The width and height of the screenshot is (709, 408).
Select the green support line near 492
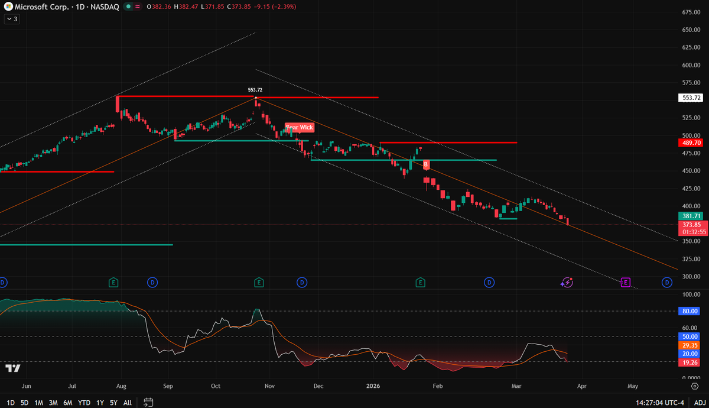(x=241, y=140)
